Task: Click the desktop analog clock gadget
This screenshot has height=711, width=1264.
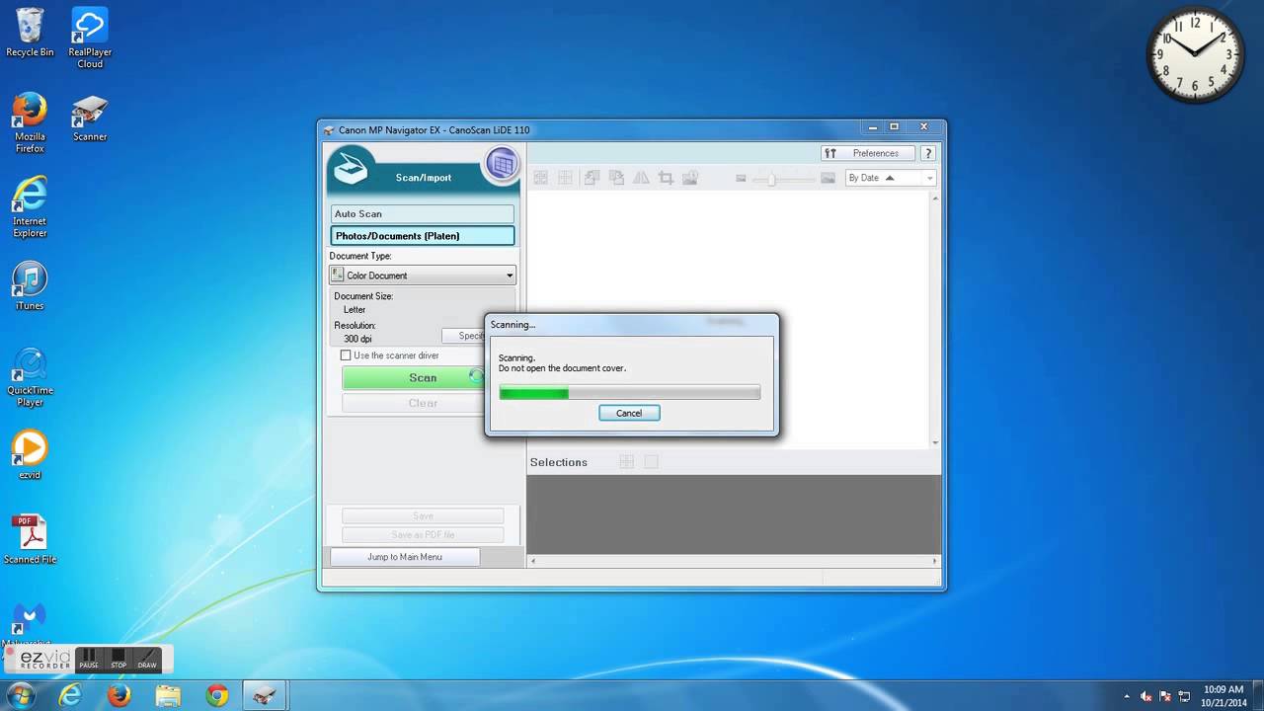Action: coord(1195,52)
